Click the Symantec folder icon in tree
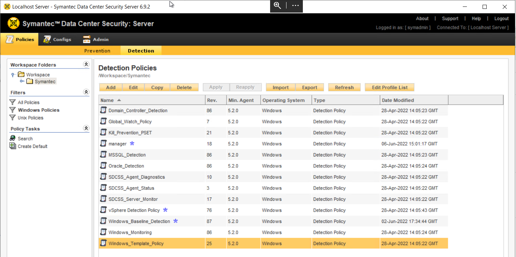 tap(30, 81)
